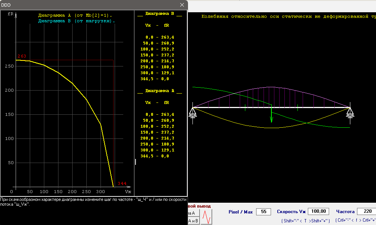This screenshot has height=225, width=376.
Task: Click the red oscillation waveform icon button
Action: pyautogui.click(x=207, y=216)
